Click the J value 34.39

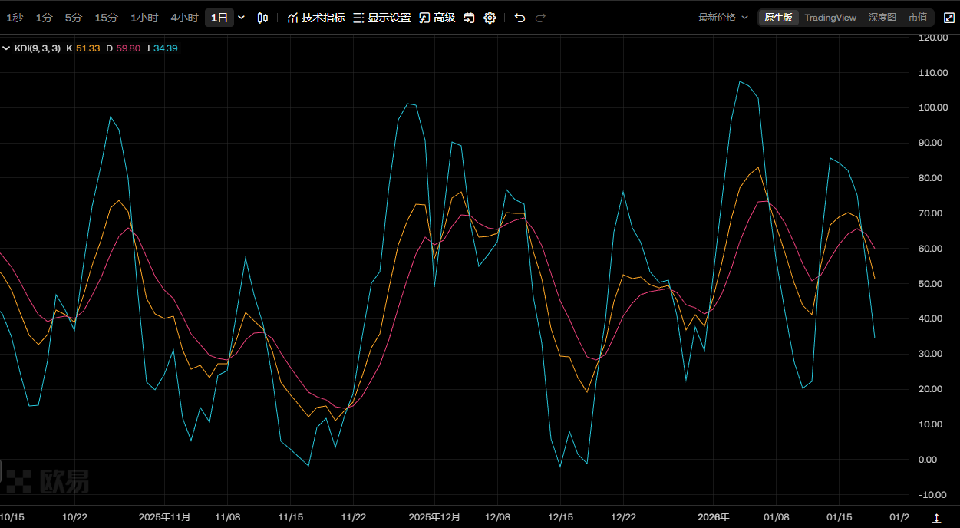pos(166,48)
